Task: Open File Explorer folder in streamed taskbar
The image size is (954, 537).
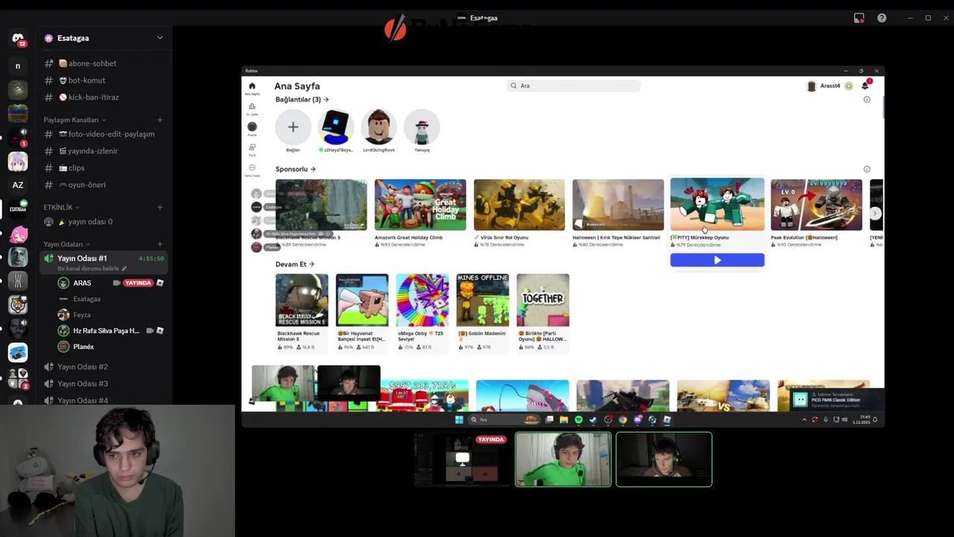Action: coord(564,420)
